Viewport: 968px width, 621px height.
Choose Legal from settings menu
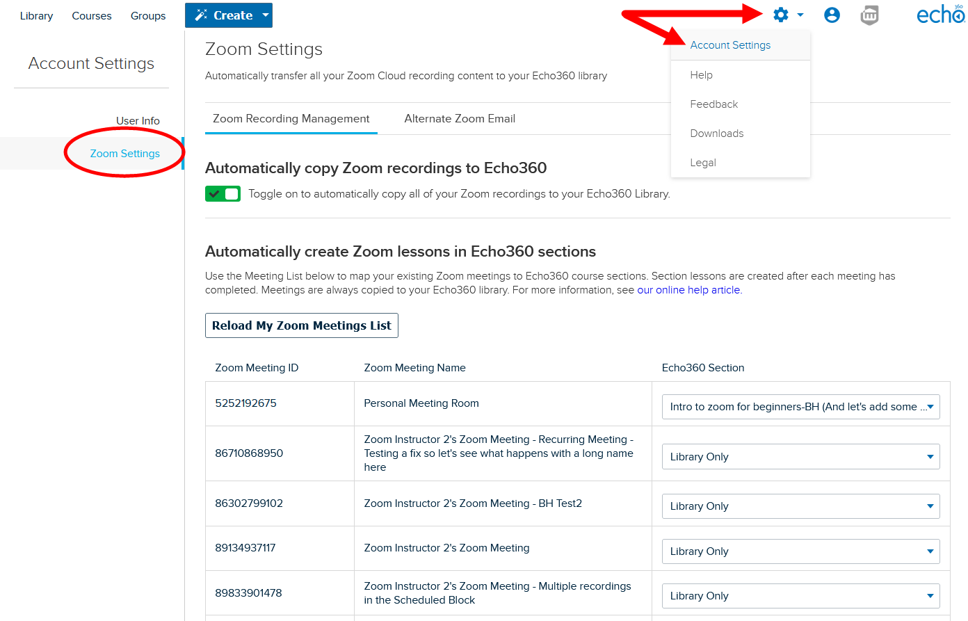click(x=702, y=163)
